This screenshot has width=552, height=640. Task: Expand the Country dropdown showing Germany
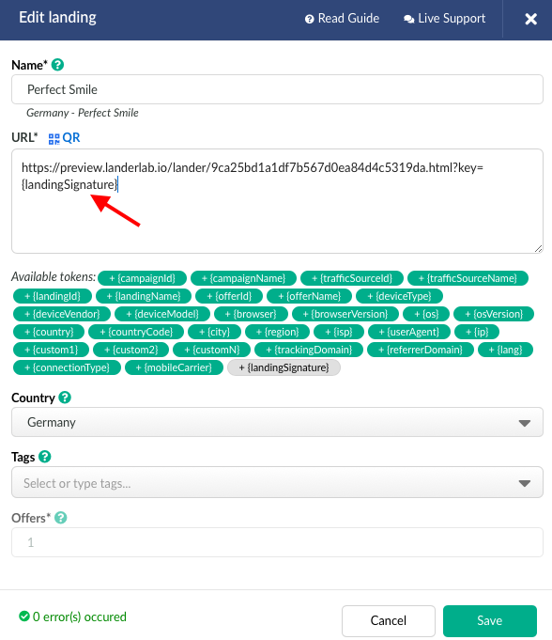click(277, 422)
